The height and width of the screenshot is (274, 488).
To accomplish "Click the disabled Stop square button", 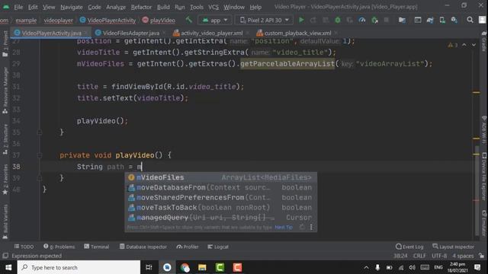I will pos(387,21).
